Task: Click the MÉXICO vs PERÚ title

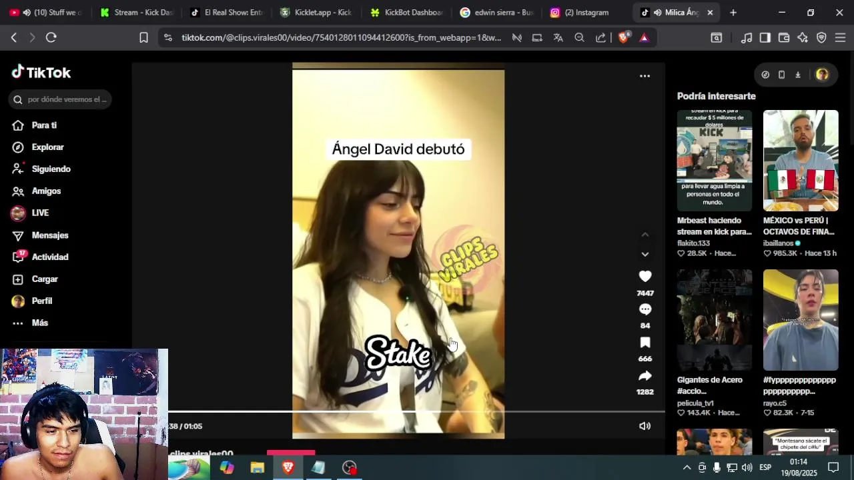Action: pyautogui.click(x=799, y=226)
